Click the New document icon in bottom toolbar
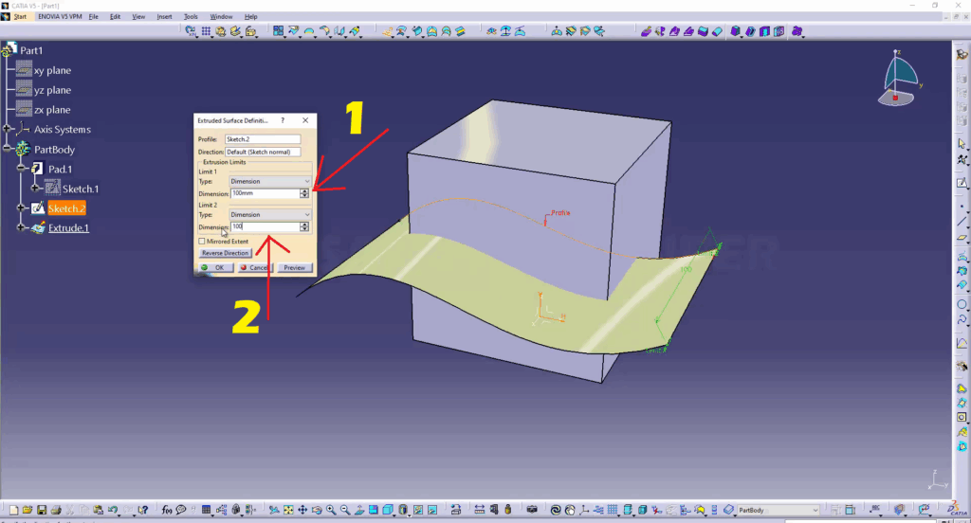Viewport: 971px width, 523px height. coord(12,510)
